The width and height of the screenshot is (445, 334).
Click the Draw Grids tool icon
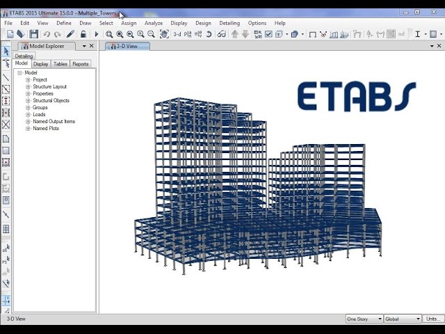(x=6, y=229)
